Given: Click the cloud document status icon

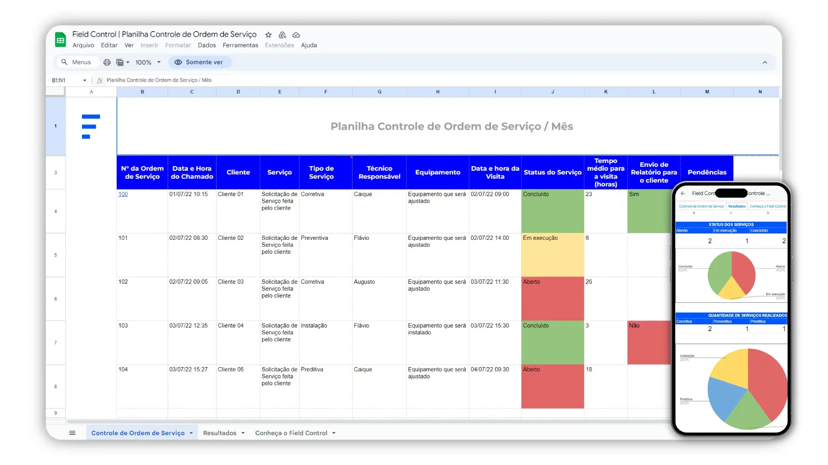Looking at the screenshot, I should coord(296,35).
